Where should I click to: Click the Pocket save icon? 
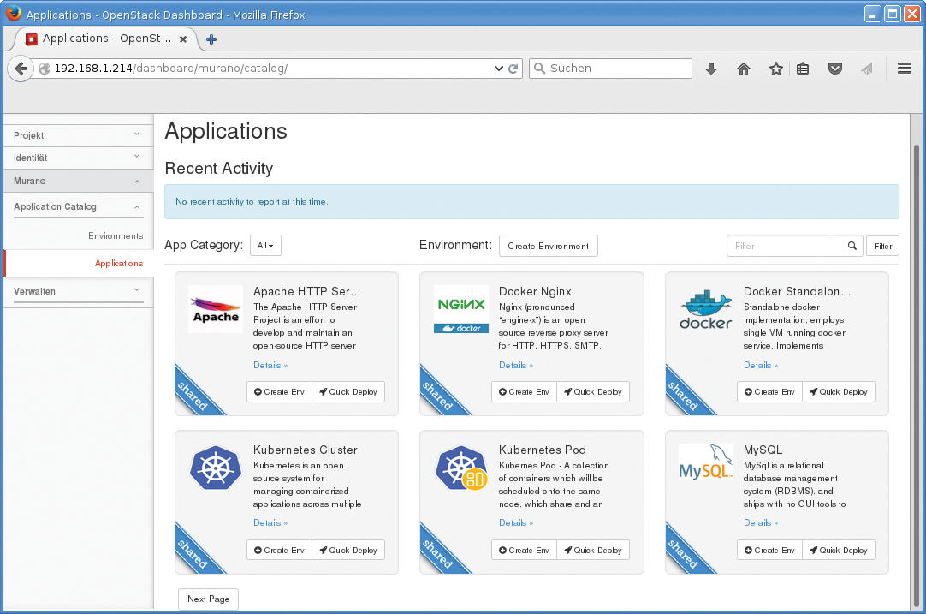(835, 69)
